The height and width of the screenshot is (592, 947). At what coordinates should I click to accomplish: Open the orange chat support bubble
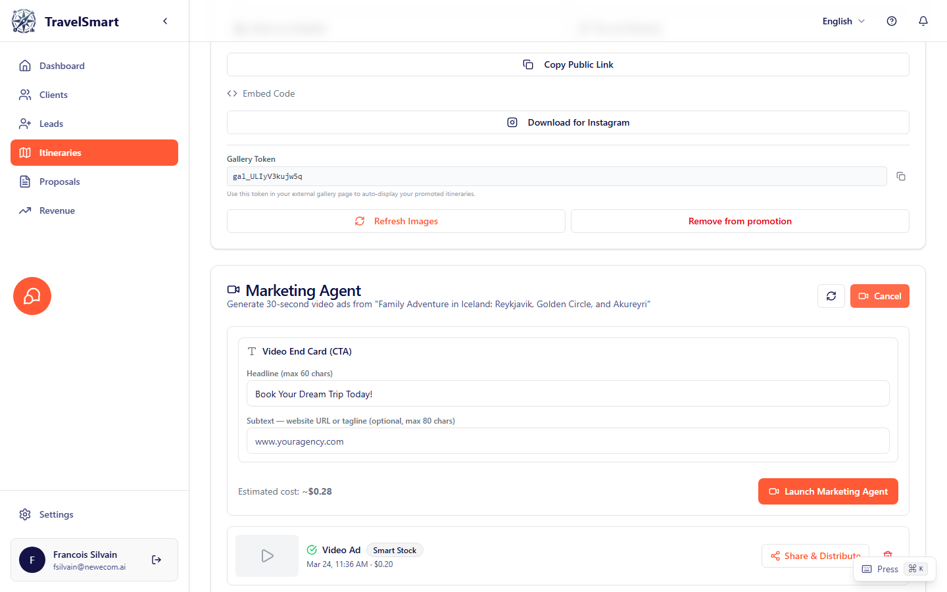coord(32,296)
